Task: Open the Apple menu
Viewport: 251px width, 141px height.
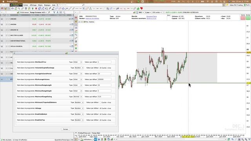Action: (x=4, y=2)
